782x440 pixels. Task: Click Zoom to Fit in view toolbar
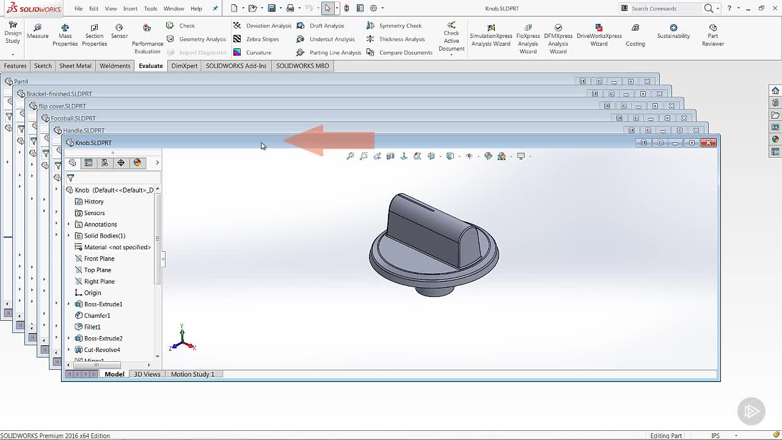tap(350, 156)
